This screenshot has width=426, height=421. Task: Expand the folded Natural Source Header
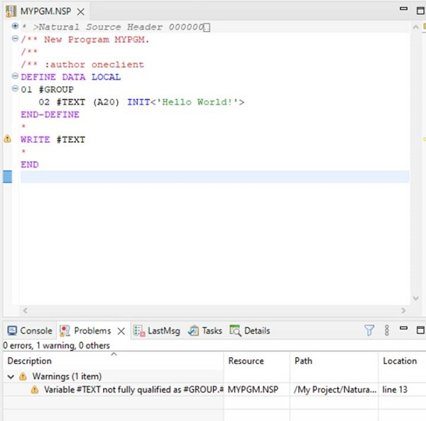click(x=15, y=26)
